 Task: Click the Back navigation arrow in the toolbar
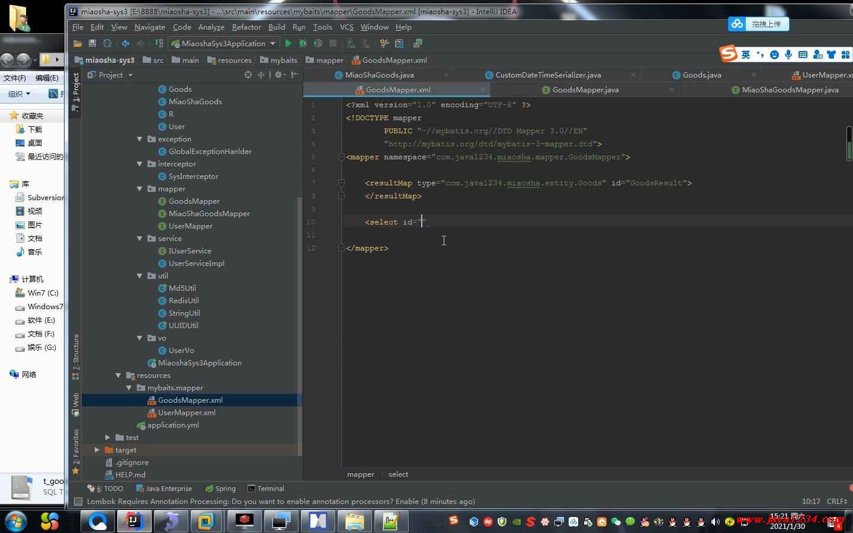(x=126, y=43)
